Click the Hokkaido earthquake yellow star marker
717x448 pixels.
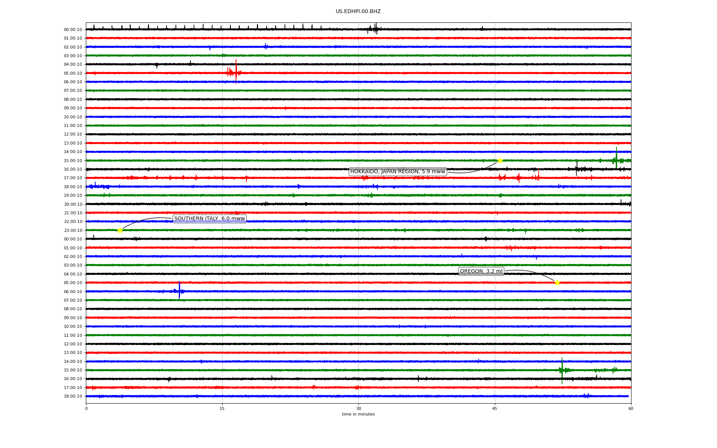(x=500, y=161)
